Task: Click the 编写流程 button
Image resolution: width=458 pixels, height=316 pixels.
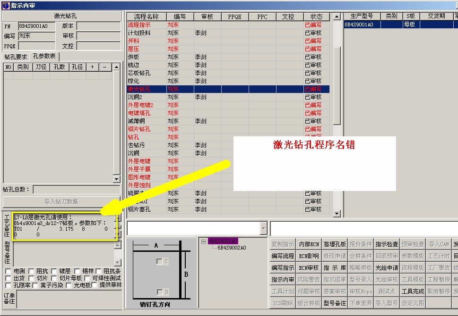Action: coord(283,256)
